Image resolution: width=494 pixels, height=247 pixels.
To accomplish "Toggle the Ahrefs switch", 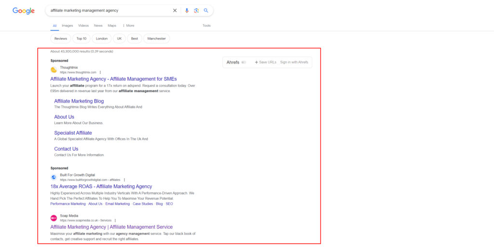I will coord(244,62).
